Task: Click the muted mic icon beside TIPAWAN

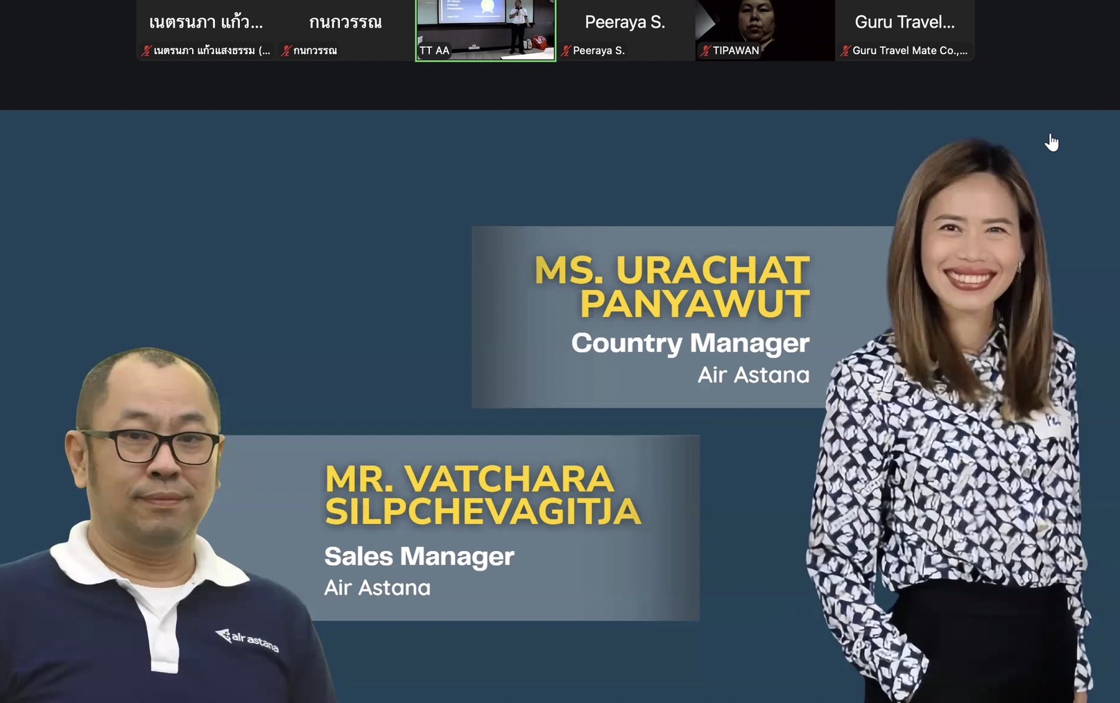Action: pos(705,51)
